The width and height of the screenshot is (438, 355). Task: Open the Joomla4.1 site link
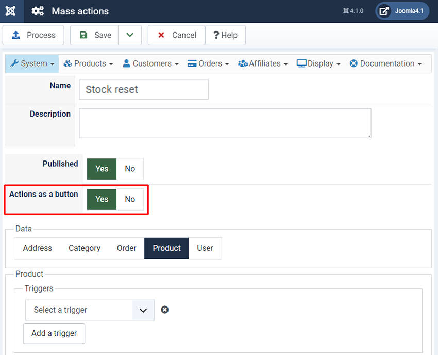click(402, 11)
